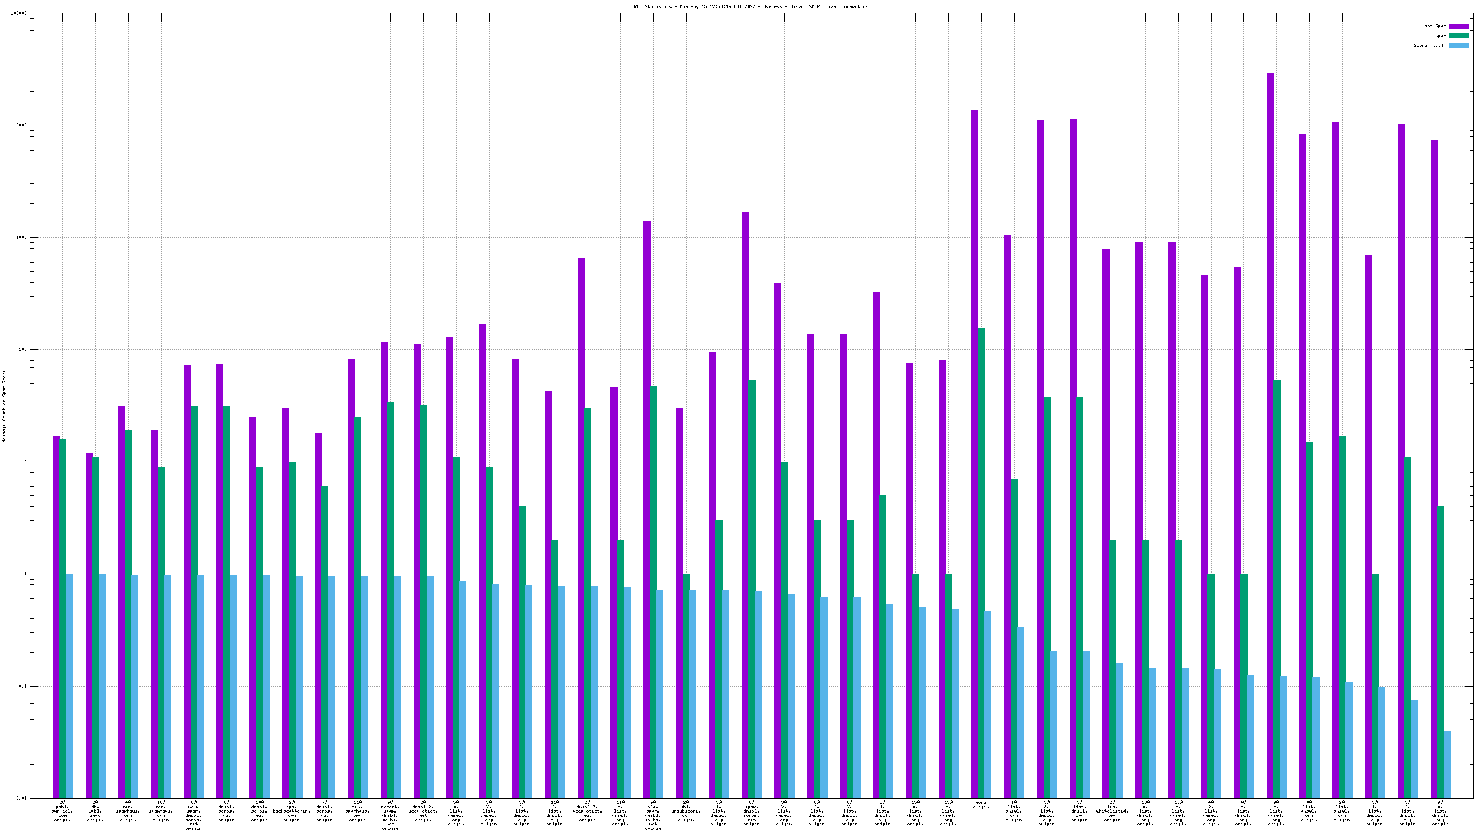
Task: Click the purple Not Spam legend swatch
Action: point(1458,26)
